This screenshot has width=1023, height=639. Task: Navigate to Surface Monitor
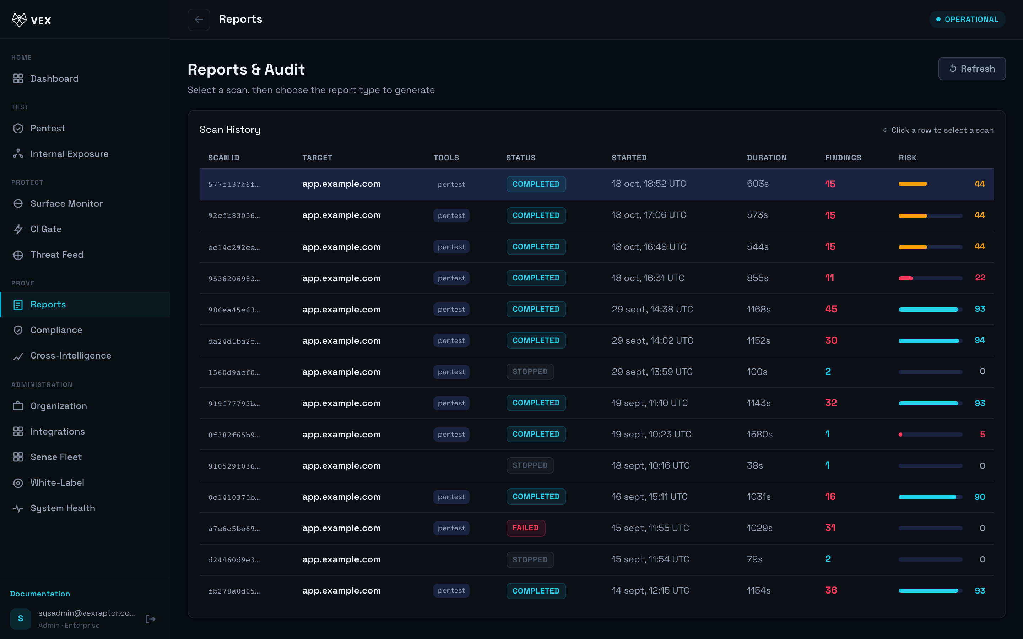coord(85,204)
